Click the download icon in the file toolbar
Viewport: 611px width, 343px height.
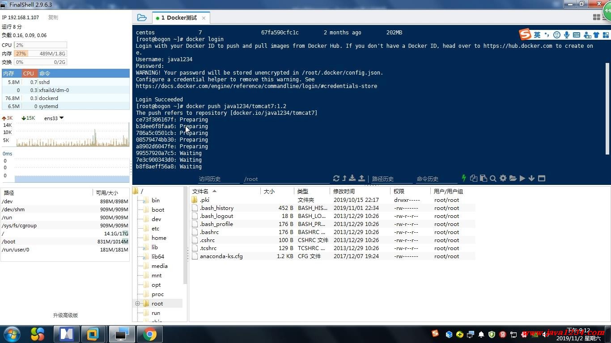click(352, 178)
